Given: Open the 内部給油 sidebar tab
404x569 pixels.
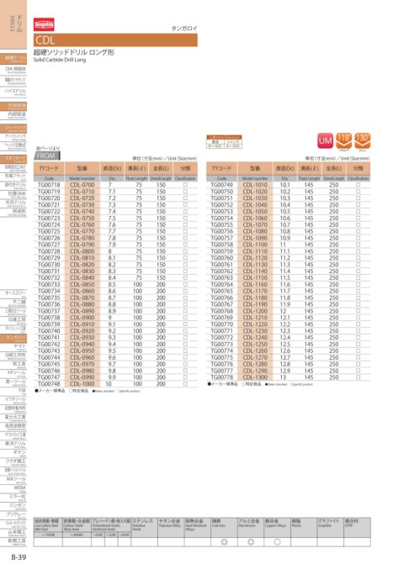Looking at the screenshot, I should (x=13, y=115).
